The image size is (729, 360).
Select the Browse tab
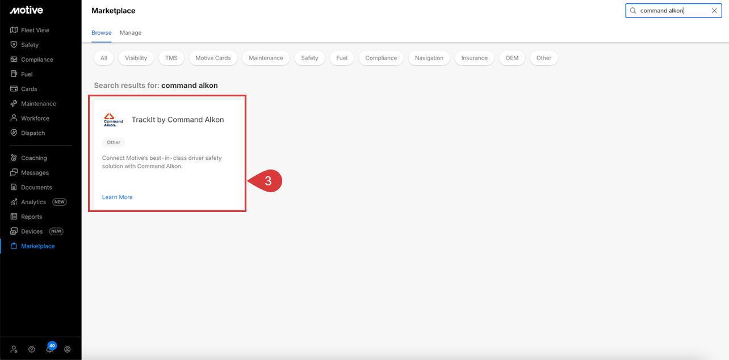coord(101,32)
